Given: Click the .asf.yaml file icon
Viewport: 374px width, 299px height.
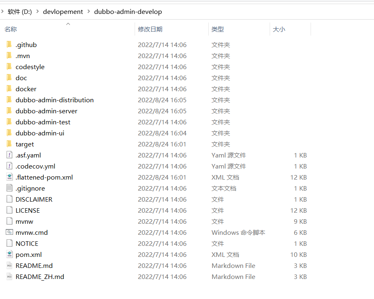Looking at the screenshot, I should pos(9,155).
